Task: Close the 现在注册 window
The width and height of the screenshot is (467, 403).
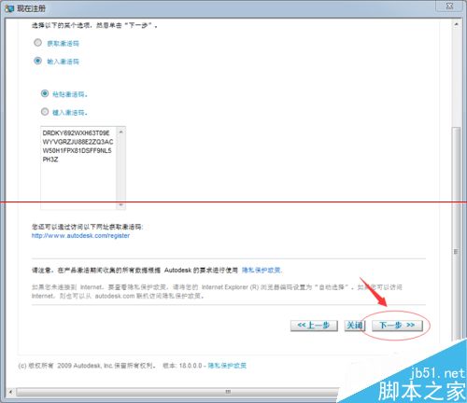Action: click(449, 6)
